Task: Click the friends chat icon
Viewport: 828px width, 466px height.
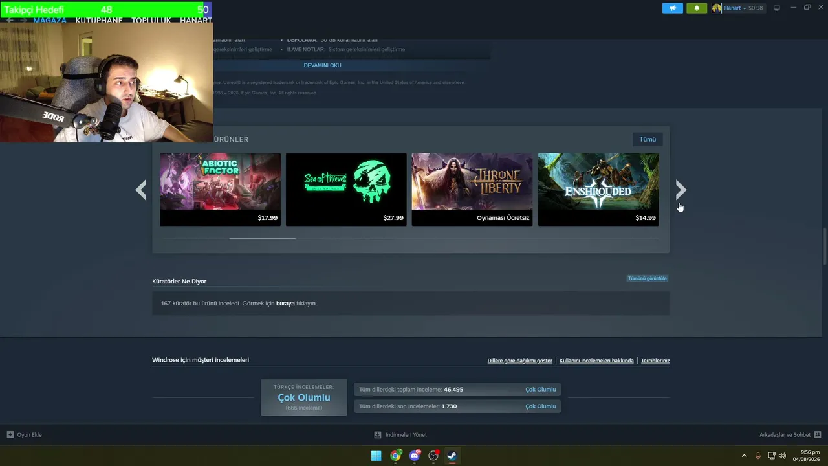Action: 818,435
